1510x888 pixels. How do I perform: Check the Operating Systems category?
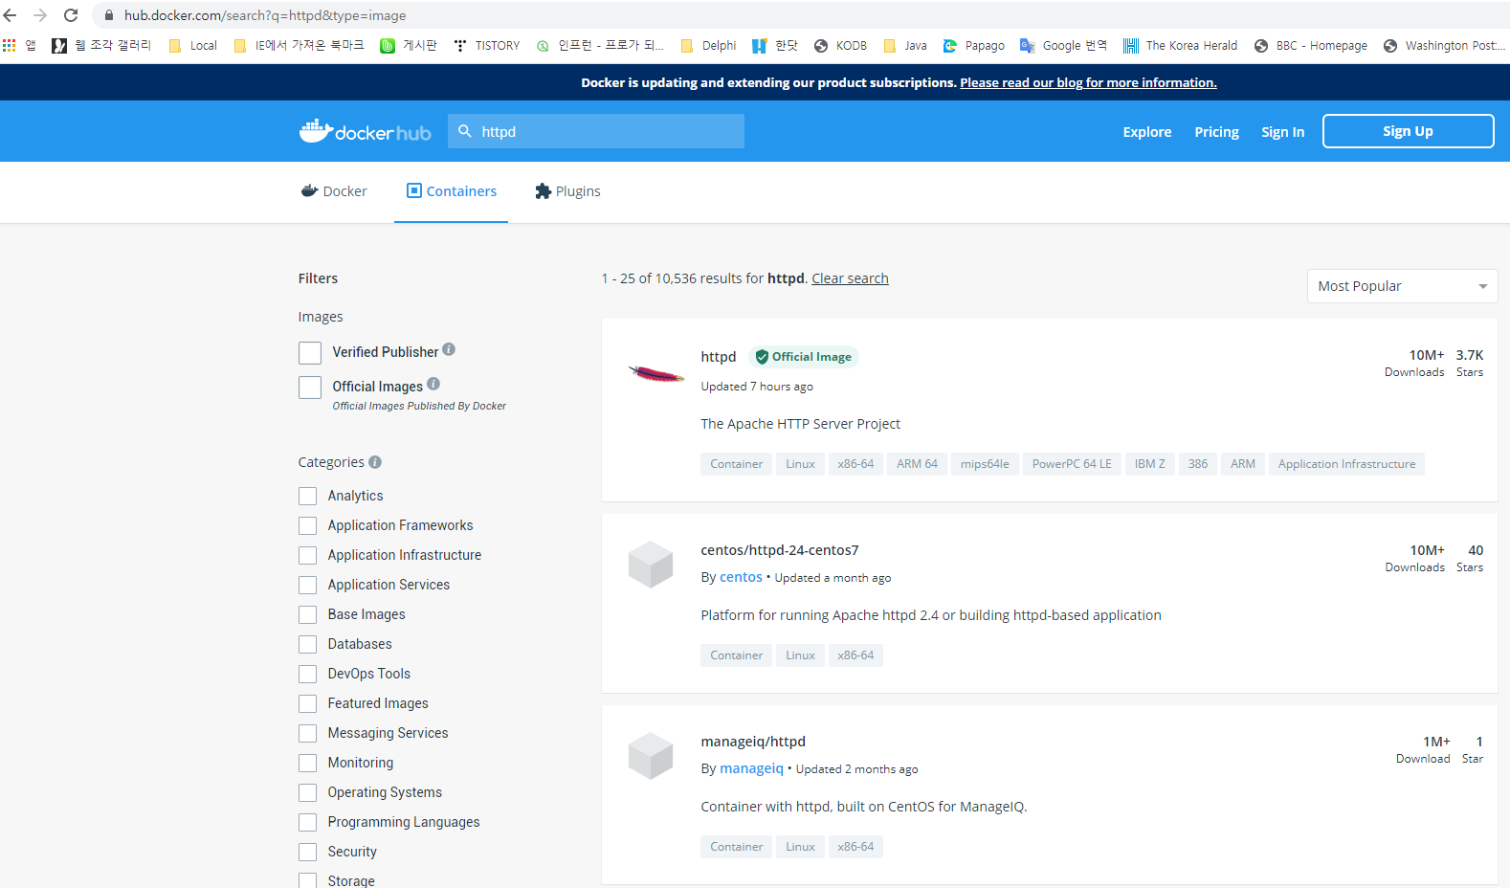click(x=307, y=792)
